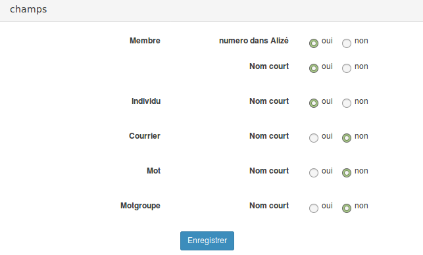Select 'non' for Membre numero dans Alizé

point(347,43)
